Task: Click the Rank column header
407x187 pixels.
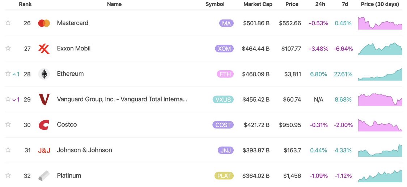Action: [x=25, y=4]
